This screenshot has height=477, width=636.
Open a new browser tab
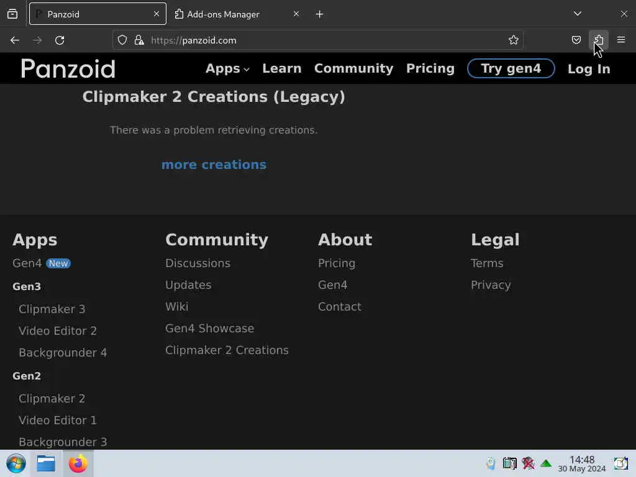[320, 14]
